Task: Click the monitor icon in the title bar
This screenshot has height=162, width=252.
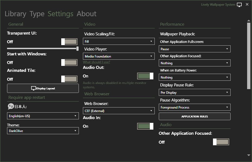Action: [239, 5]
